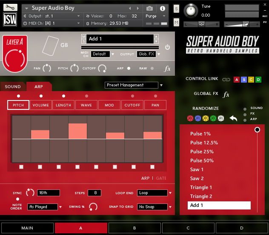Click the Control Link chain icon
Image resolution: width=269 pixels, height=235 pixels.
point(226,80)
